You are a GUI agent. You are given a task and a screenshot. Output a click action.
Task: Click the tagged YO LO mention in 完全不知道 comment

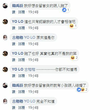(x=30, y=101)
